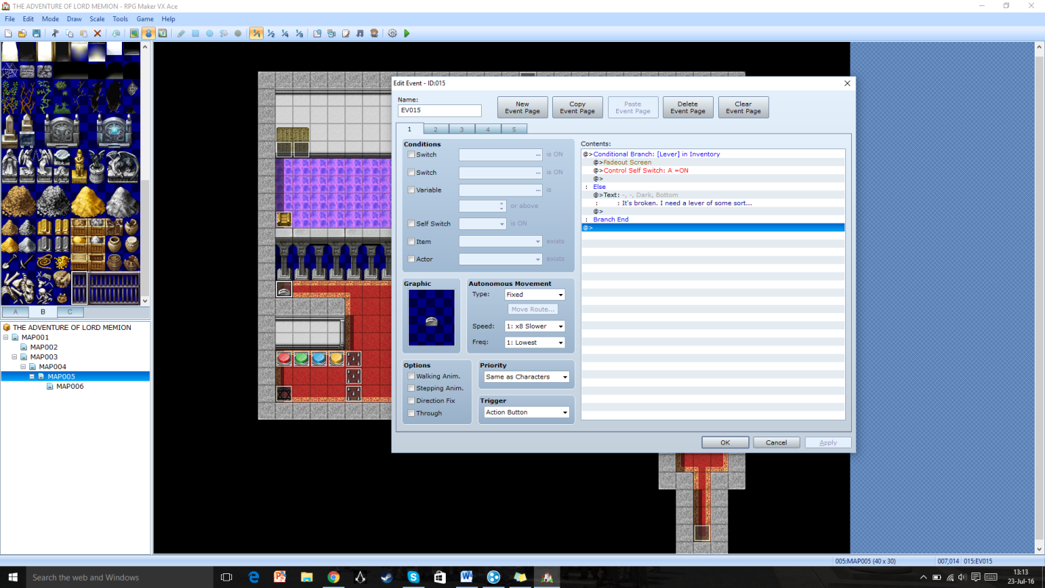The width and height of the screenshot is (1045, 588).
Task: Set map zoom scale to 1/8
Action: (299, 33)
